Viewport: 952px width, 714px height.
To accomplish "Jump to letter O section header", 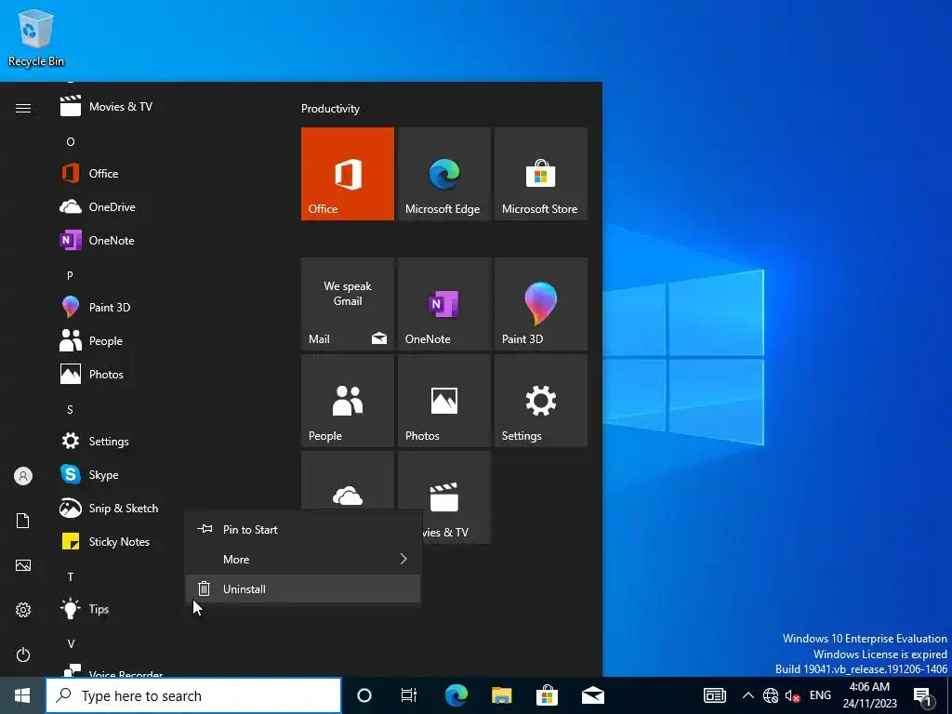I will [x=71, y=141].
